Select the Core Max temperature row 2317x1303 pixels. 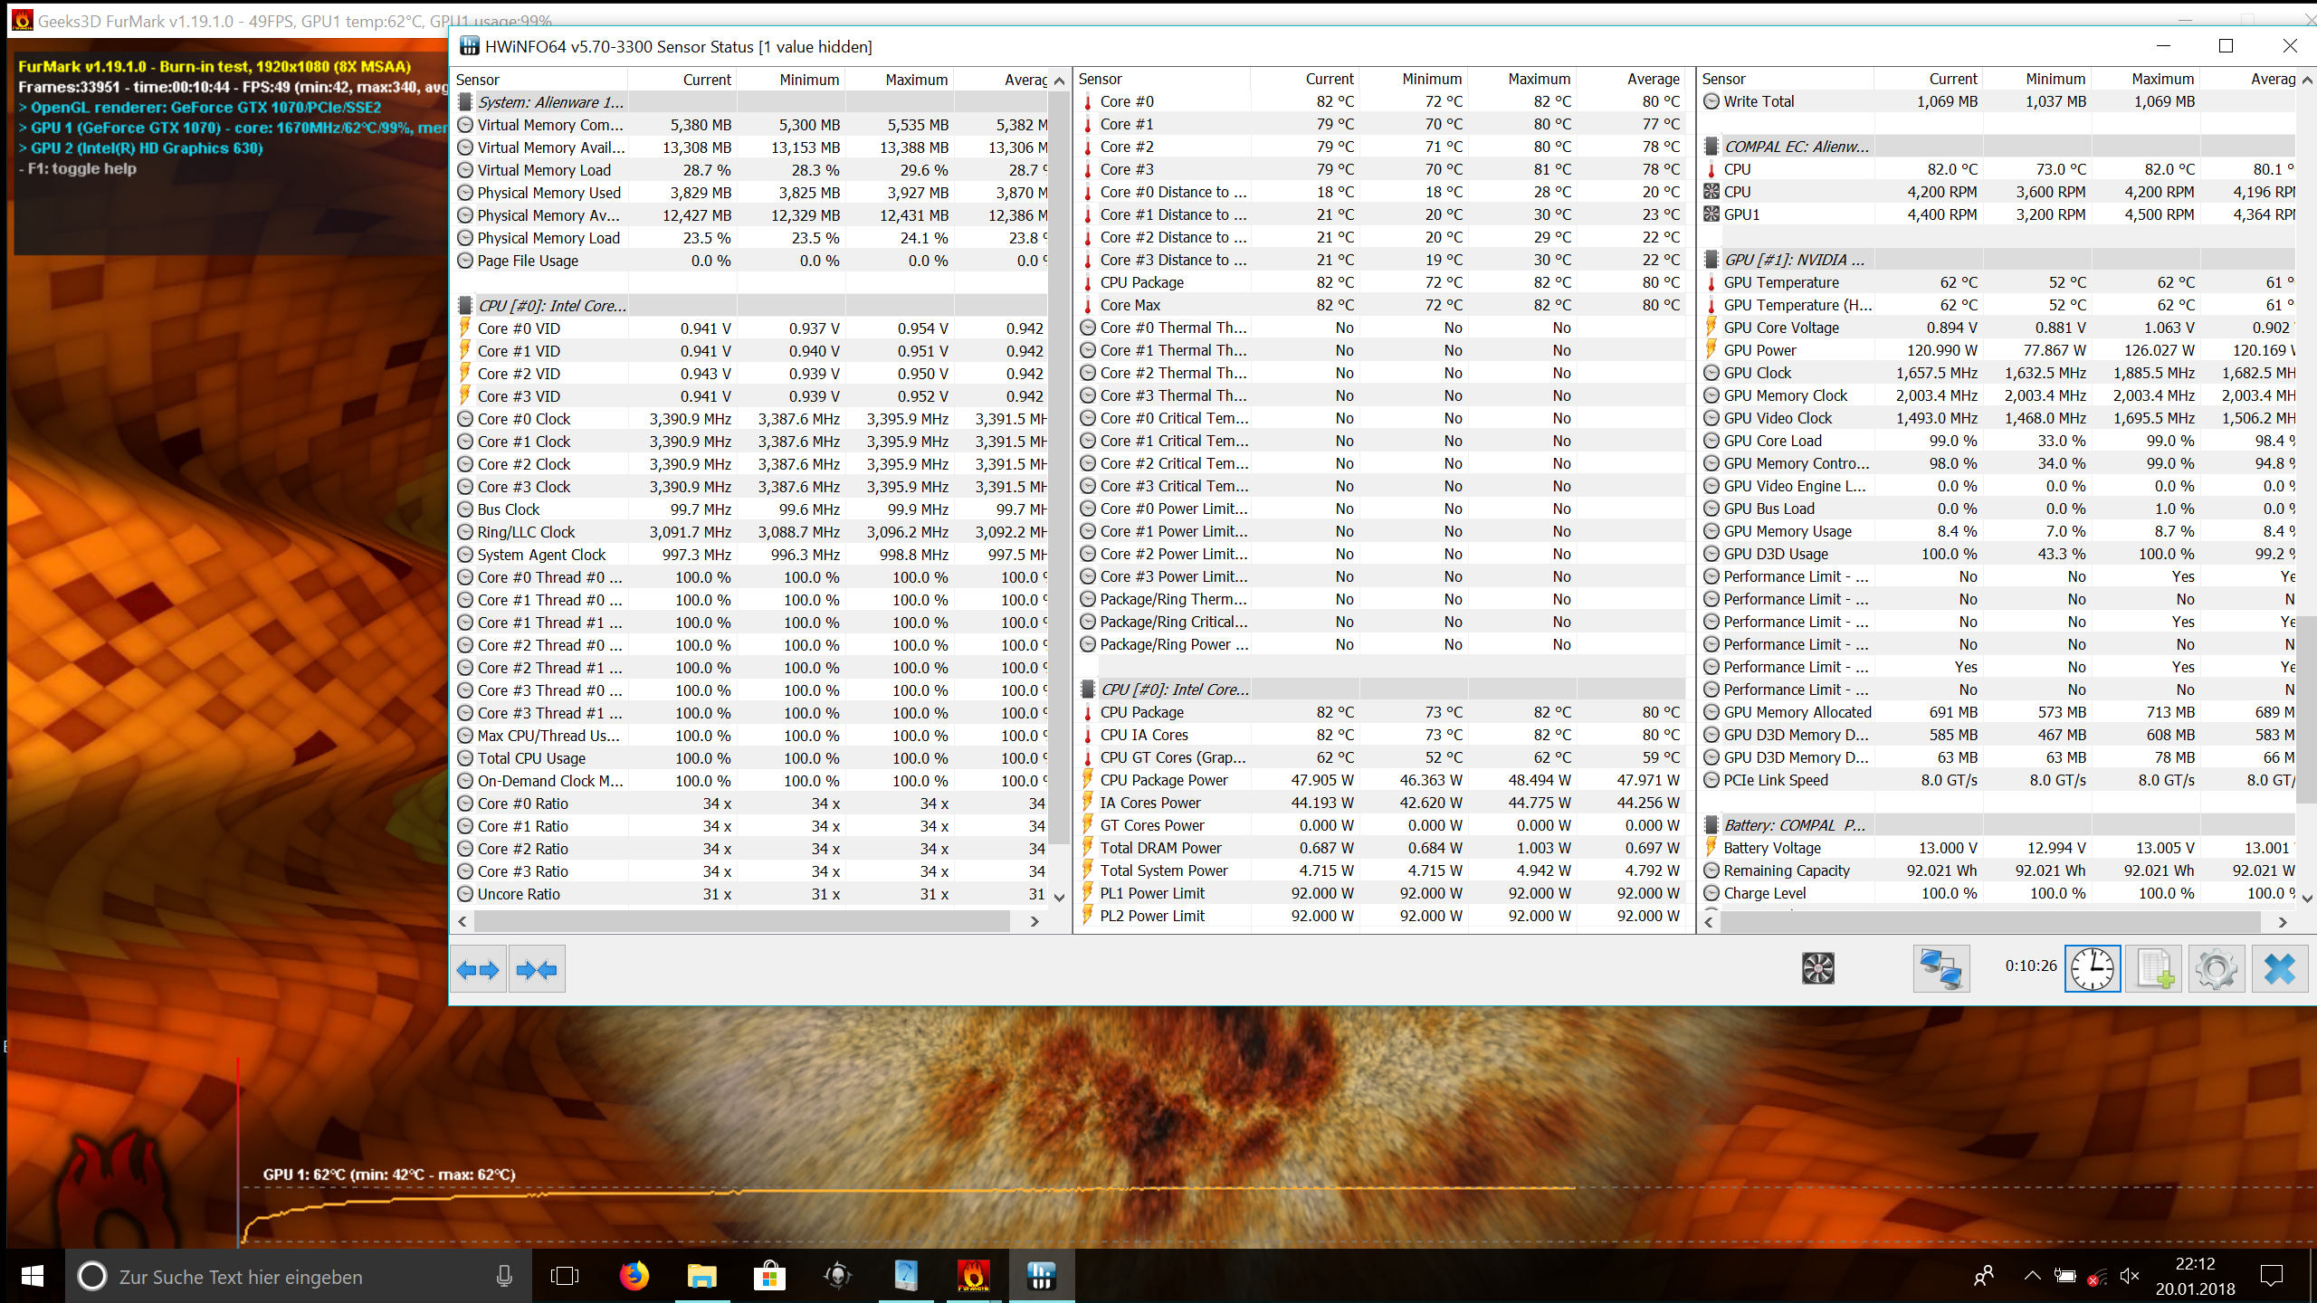click(1381, 305)
